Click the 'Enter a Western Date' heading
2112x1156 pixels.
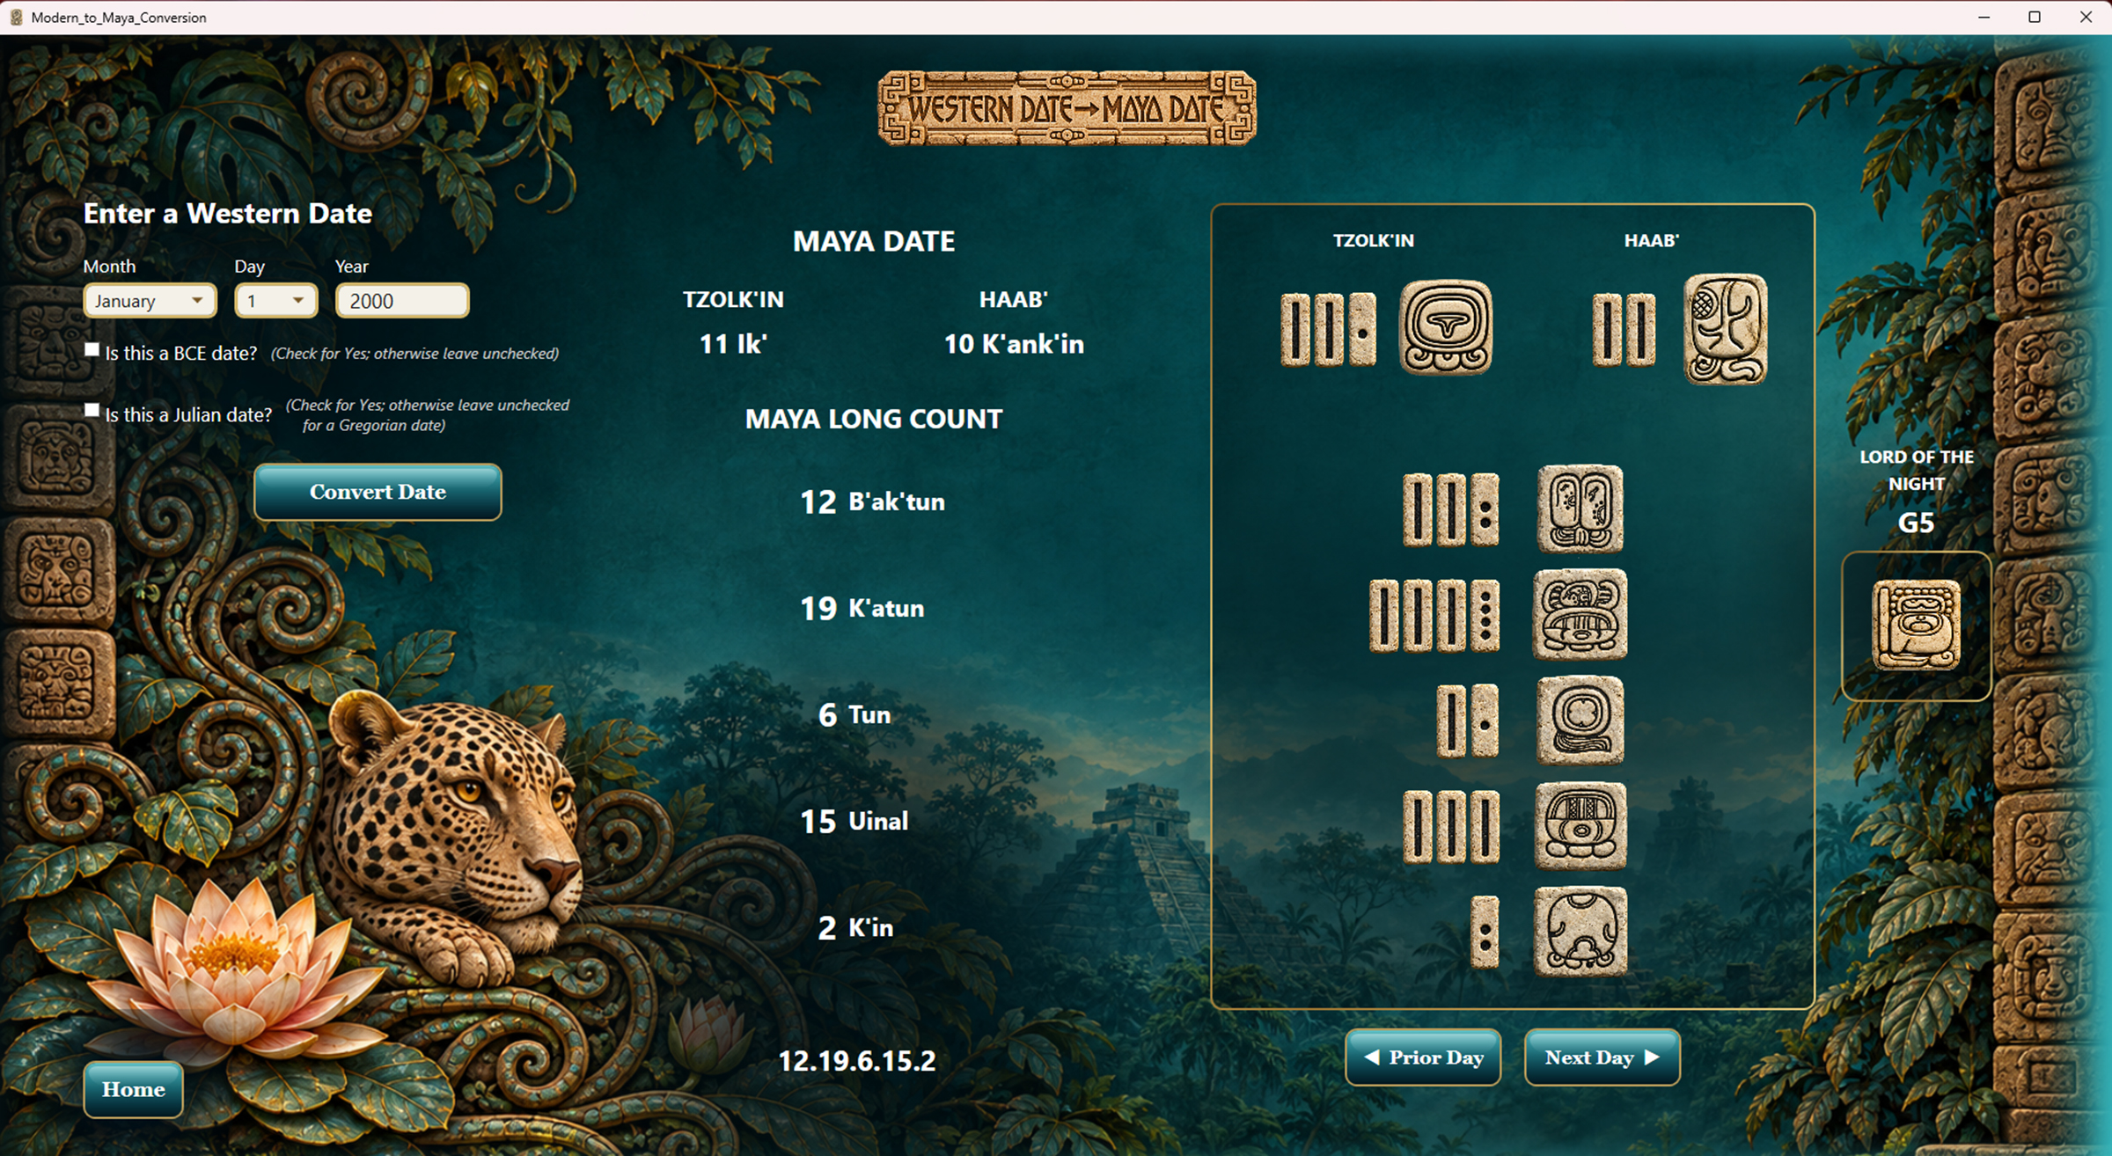[x=228, y=214]
